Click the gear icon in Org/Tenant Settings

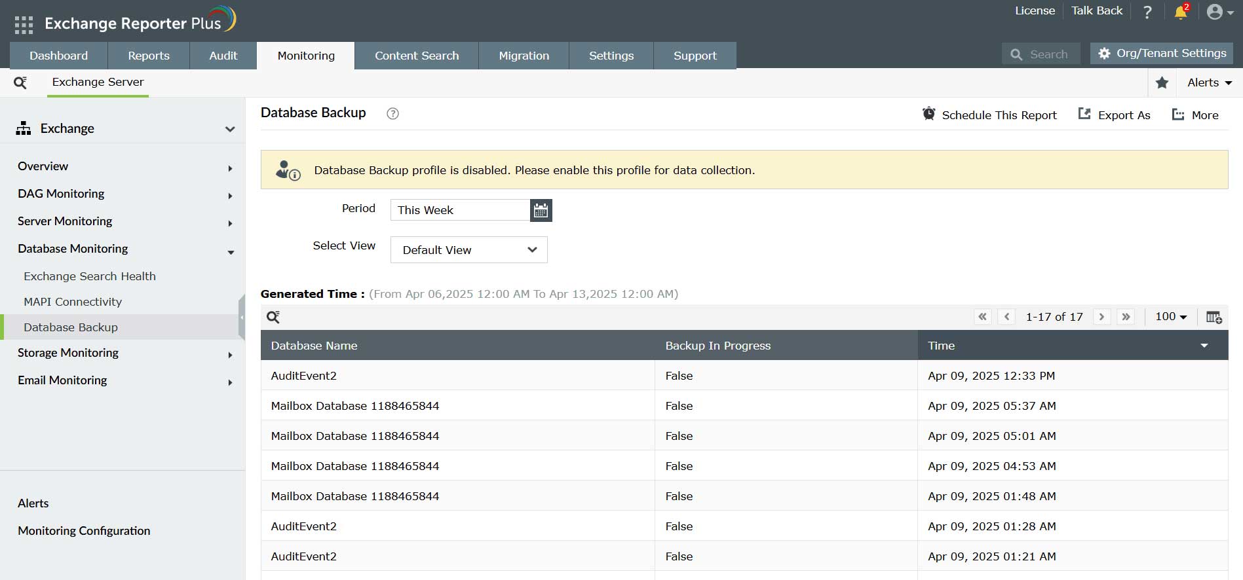1104,54
